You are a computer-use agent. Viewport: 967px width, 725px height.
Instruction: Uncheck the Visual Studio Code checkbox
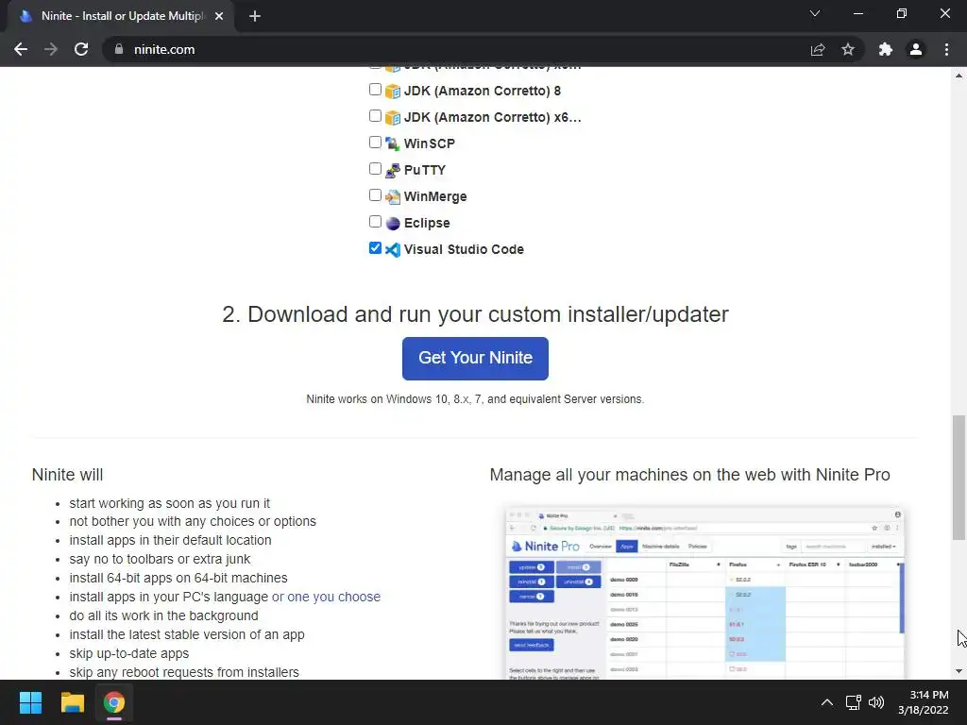(375, 248)
